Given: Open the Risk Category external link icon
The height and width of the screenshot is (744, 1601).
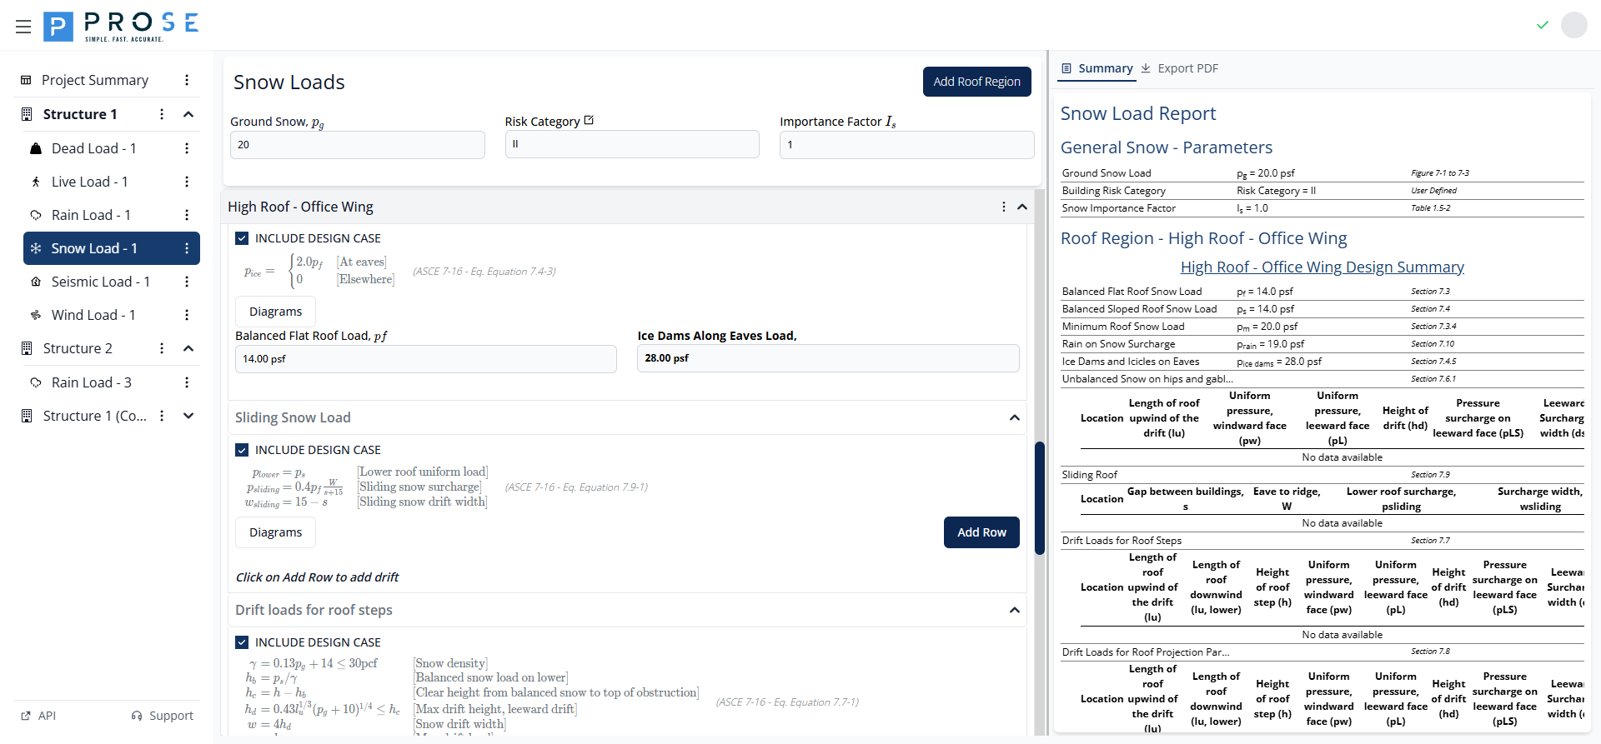Looking at the screenshot, I should (x=590, y=120).
